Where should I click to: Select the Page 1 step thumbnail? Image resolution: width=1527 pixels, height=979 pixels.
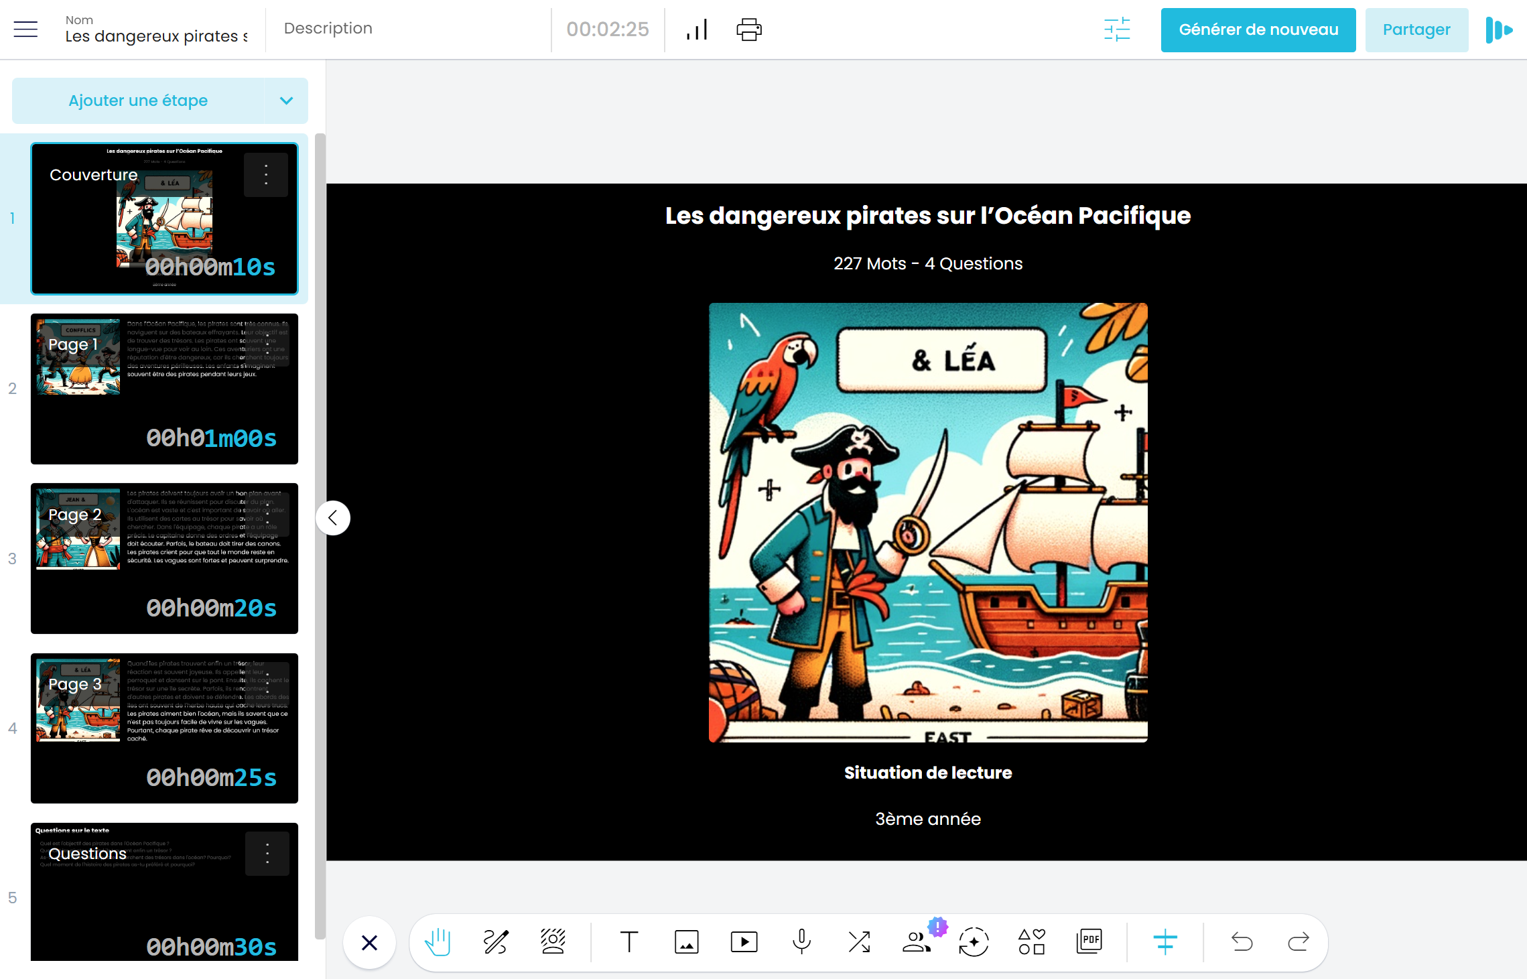[x=164, y=389]
